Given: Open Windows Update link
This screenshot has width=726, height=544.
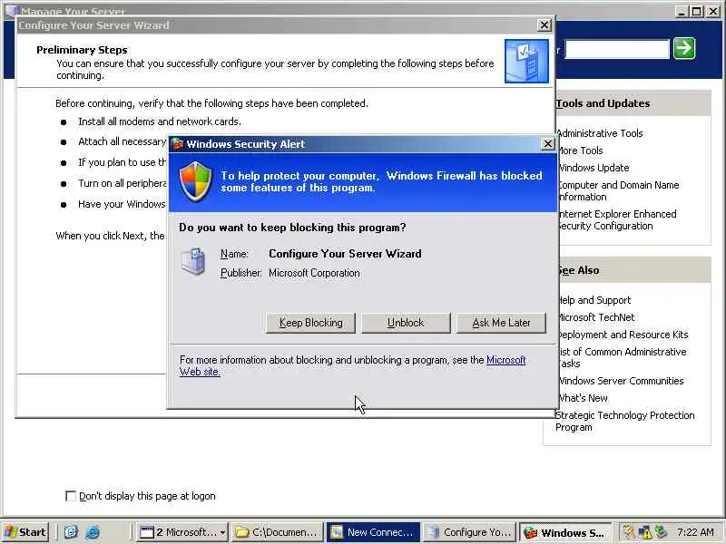Looking at the screenshot, I should pos(594,168).
